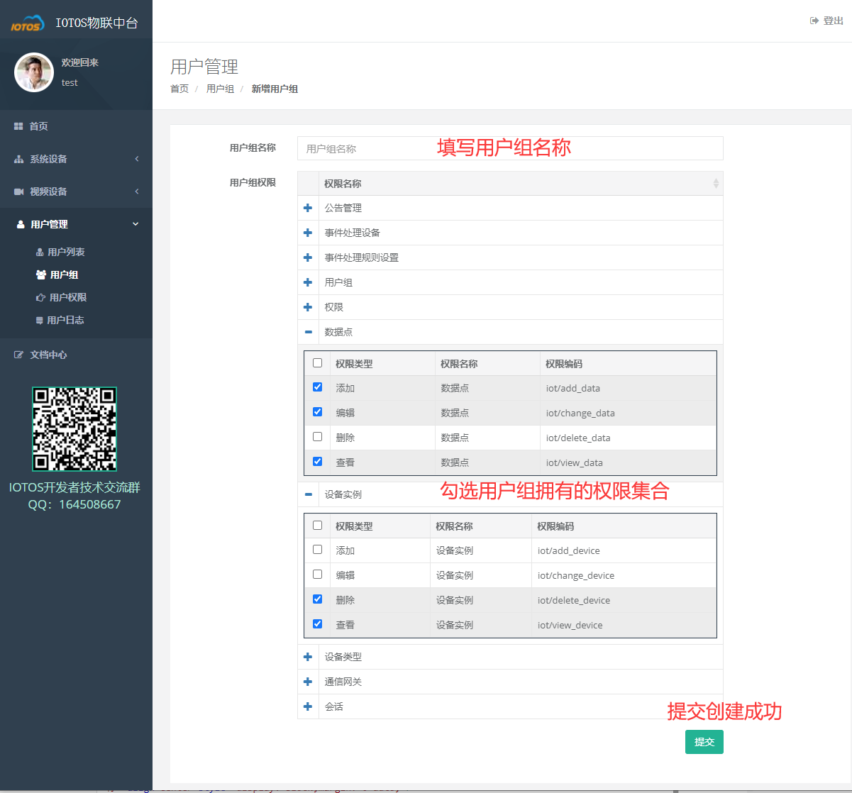Expand the 公告管理 permission row

tap(307, 207)
